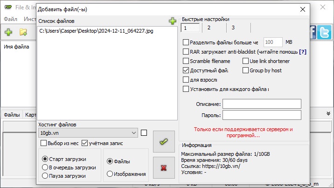Open the 'Файлы' tab in main window

(12, 115)
